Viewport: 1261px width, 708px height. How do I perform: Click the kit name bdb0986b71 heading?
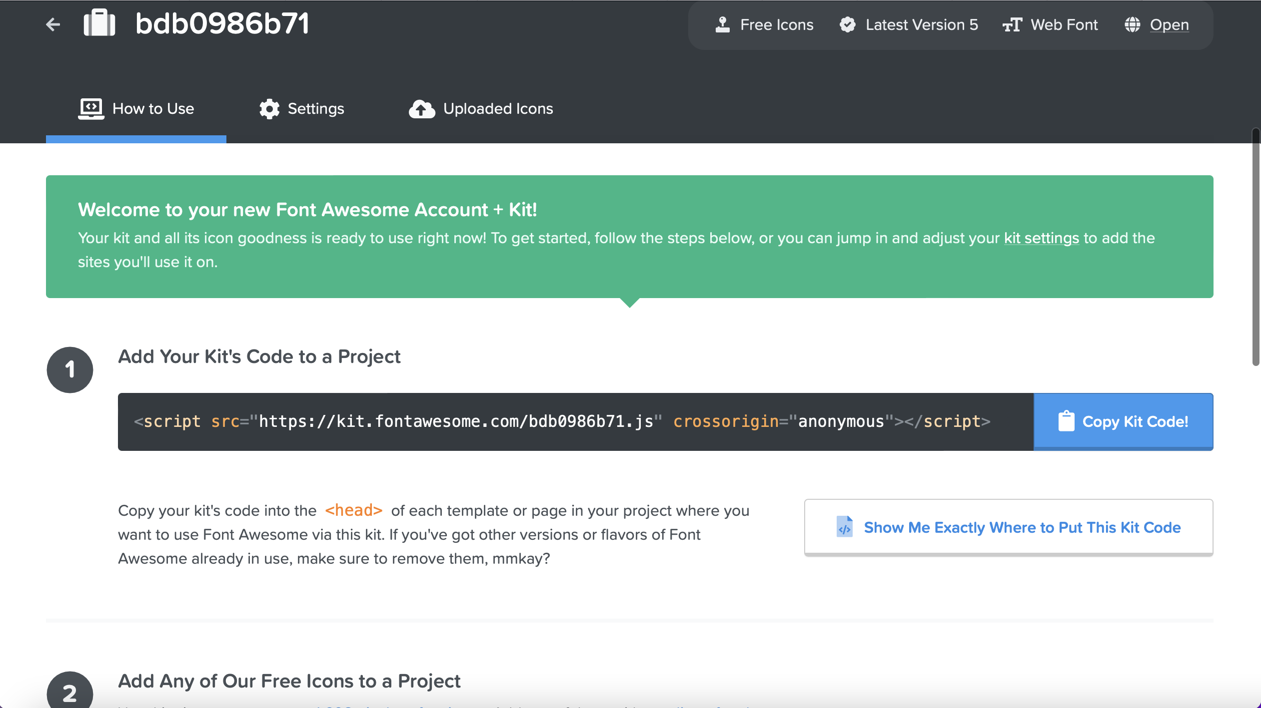click(222, 23)
